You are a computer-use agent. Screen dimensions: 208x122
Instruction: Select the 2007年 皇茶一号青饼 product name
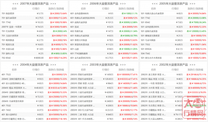tap(12, 27)
